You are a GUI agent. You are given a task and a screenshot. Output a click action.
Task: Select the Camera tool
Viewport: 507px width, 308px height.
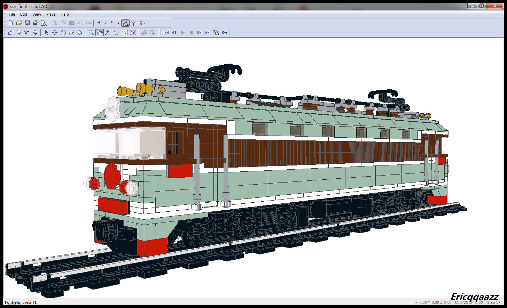(x=36, y=32)
